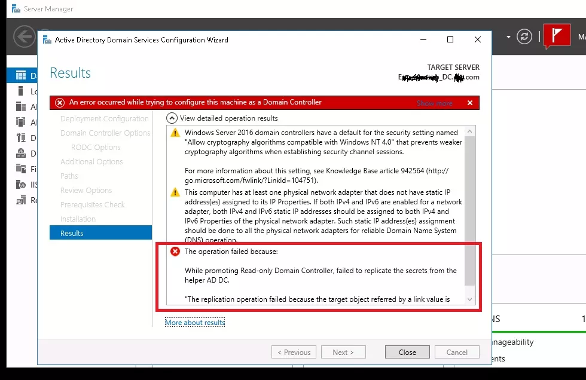
Task: Open the dropdown arrow beside refresh icon
Action: click(508, 37)
